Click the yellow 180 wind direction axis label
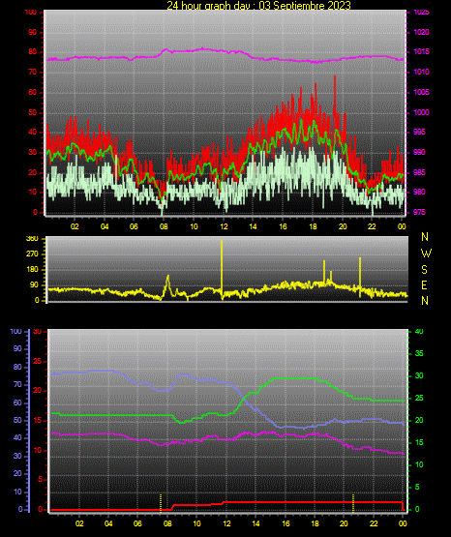This screenshot has height=537, width=451. [x=32, y=270]
